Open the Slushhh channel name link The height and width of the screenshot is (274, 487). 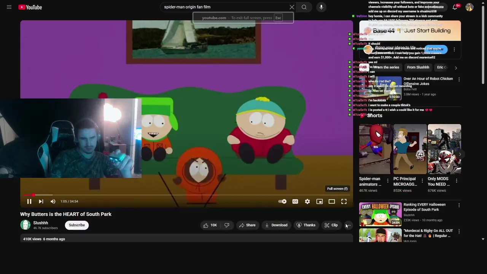tap(41, 223)
